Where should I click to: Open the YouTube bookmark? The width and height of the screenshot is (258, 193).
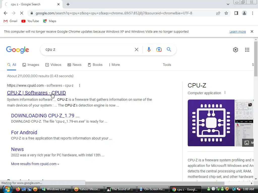click(30, 21)
